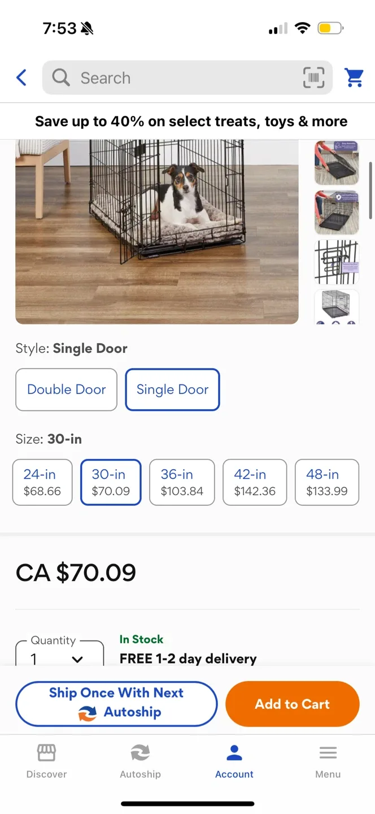Choose the 36-in size for $103.84
This screenshot has height=814, width=375.
[182, 482]
